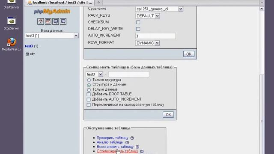Open the phpMyAdmin home icon
This screenshot has width=274, height=154.
(x=40, y=21)
